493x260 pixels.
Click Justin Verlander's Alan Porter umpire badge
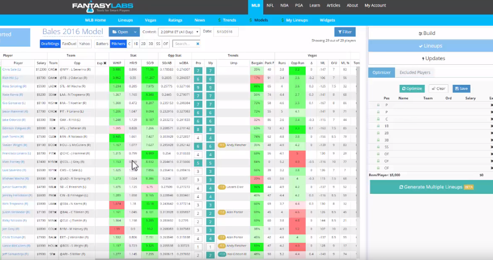coord(222,212)
